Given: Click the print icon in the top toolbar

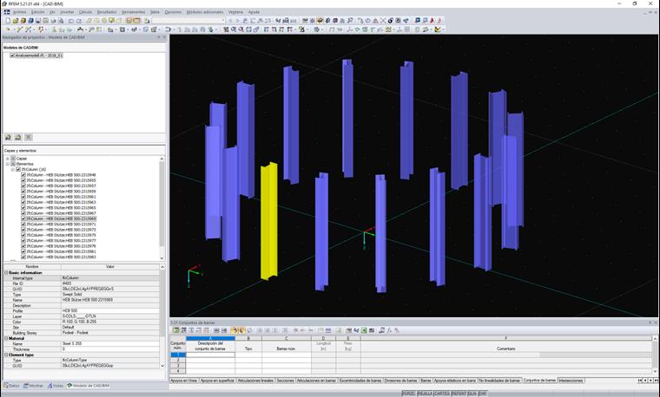Looking at the screenshot, I should click(x=54, y=20).
